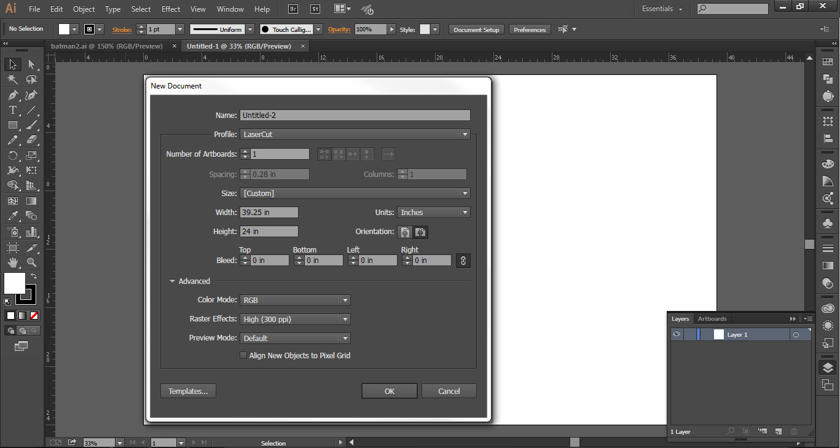Pick the Zoom tool

[x=30, y=263]
